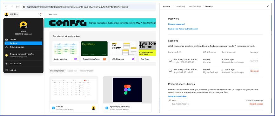
Task: Sign out of Figma Desktop session
Action: (254, 71)
